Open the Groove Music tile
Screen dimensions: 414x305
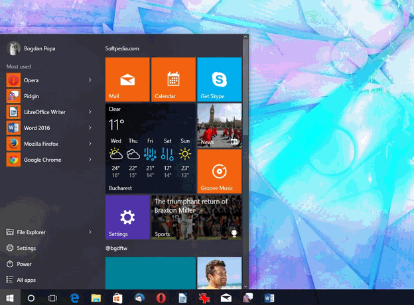pyautogui.click(x=220, y=172)
